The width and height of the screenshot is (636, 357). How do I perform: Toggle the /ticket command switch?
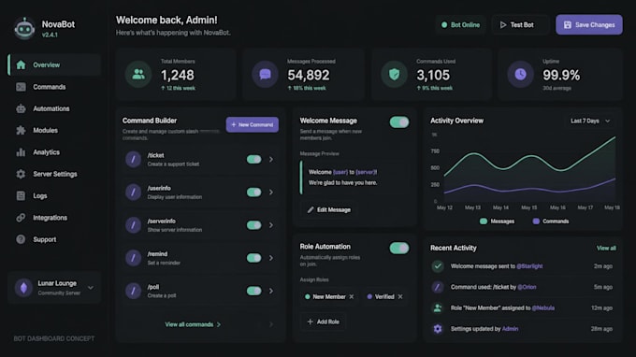tap(253, 159)
